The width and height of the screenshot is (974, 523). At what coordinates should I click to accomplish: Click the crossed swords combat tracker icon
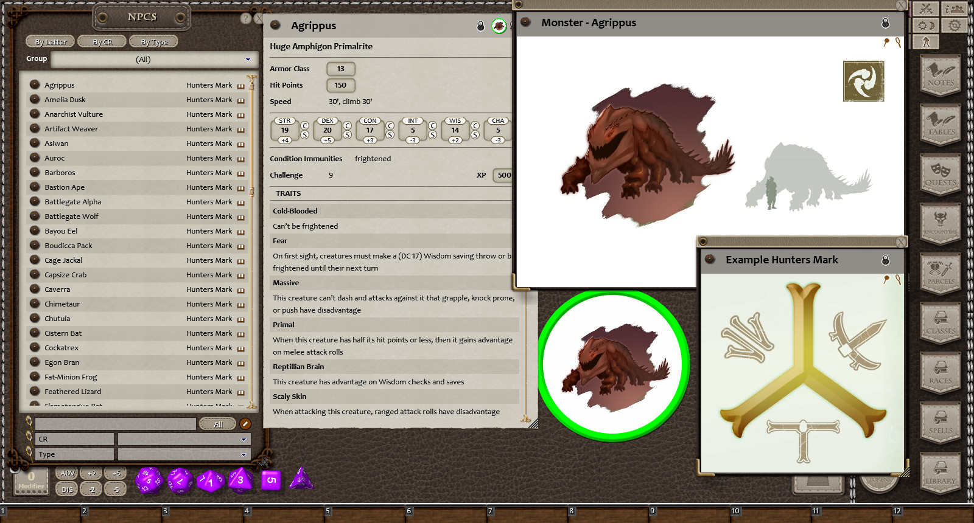[x=926, y=9]
